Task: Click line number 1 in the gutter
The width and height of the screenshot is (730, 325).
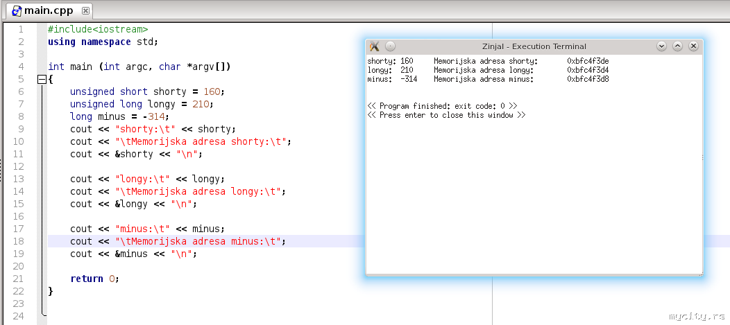Action: 21,29
